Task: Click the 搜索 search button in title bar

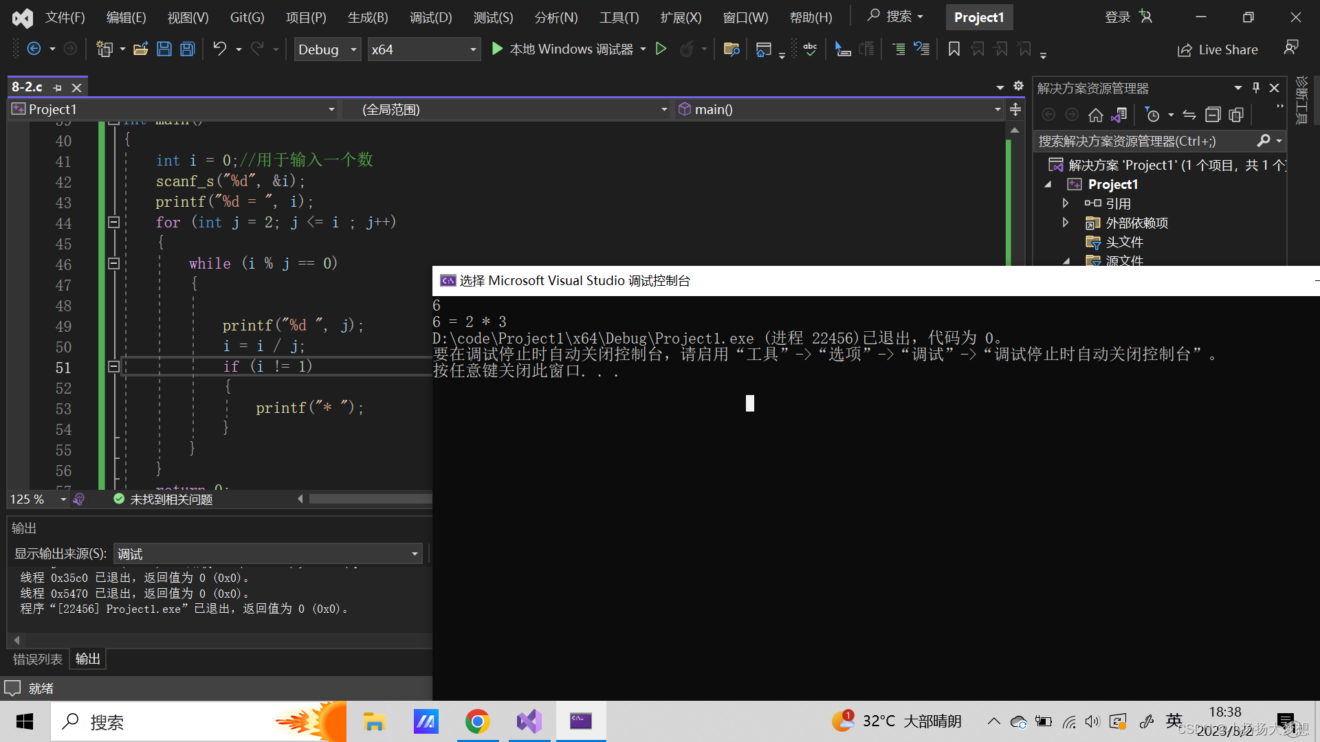Action: click(x=895, y=16)
